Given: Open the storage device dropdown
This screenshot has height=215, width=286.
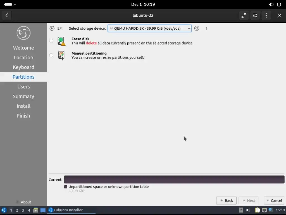Looking at the screenshot, I should point(150,28).
